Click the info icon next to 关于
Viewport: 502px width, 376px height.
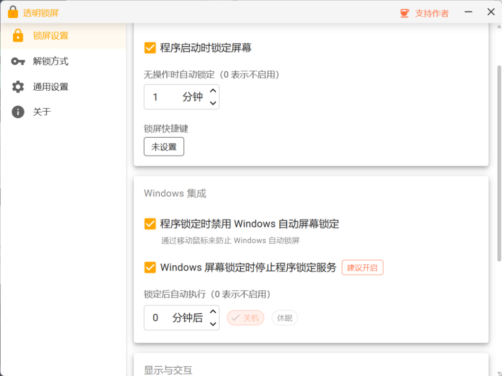[18, 112]
